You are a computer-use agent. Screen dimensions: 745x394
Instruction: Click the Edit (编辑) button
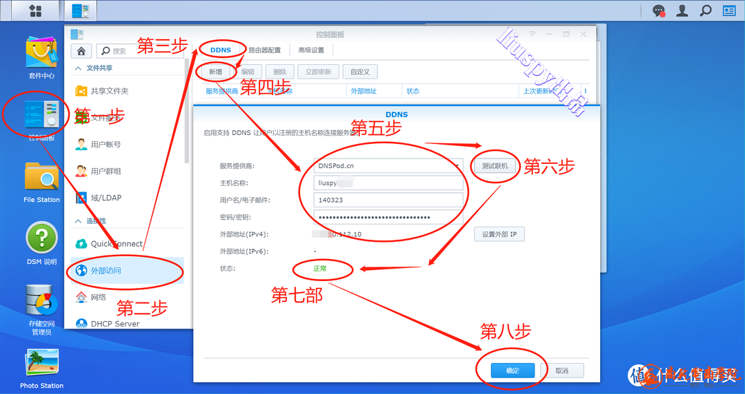(248, 72)
